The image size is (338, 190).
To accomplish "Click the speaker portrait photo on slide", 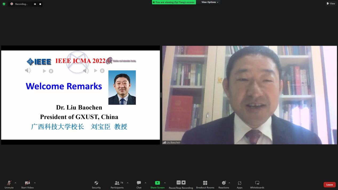I will (x=122, y=87).
